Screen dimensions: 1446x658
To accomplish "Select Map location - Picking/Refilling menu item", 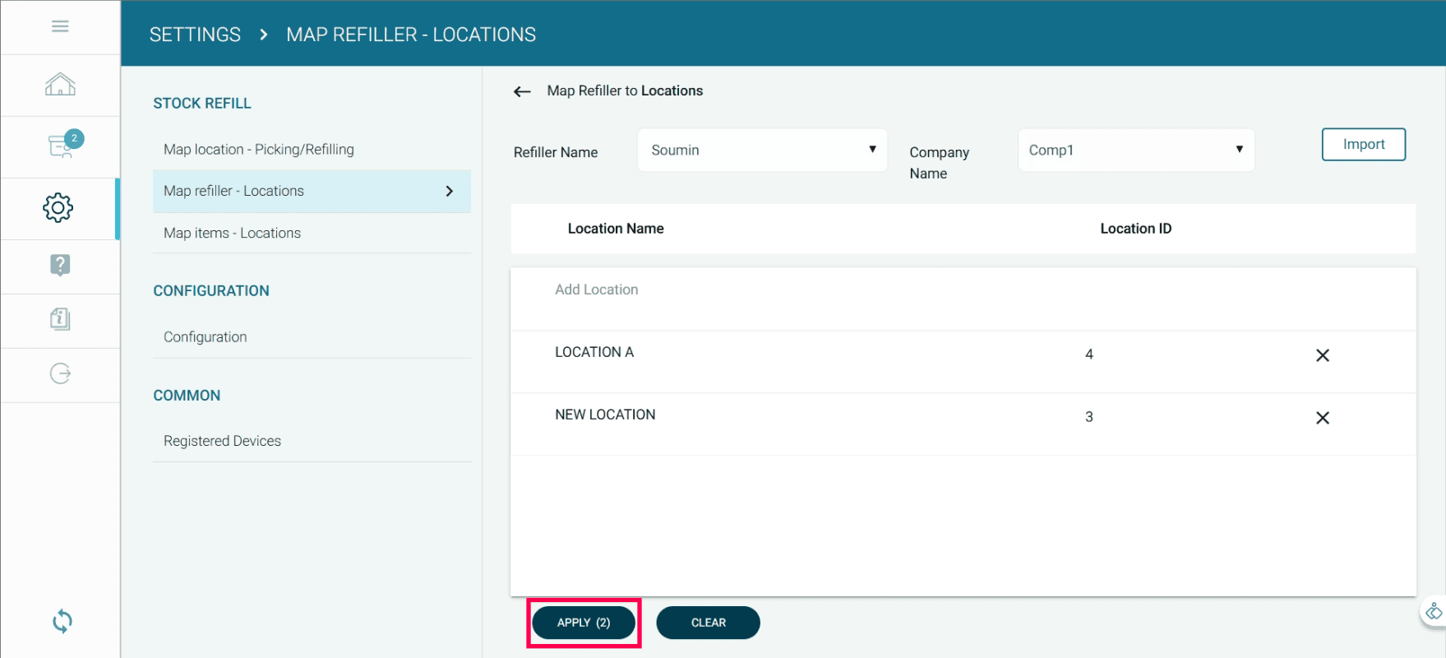I will [x=259, y=150].
